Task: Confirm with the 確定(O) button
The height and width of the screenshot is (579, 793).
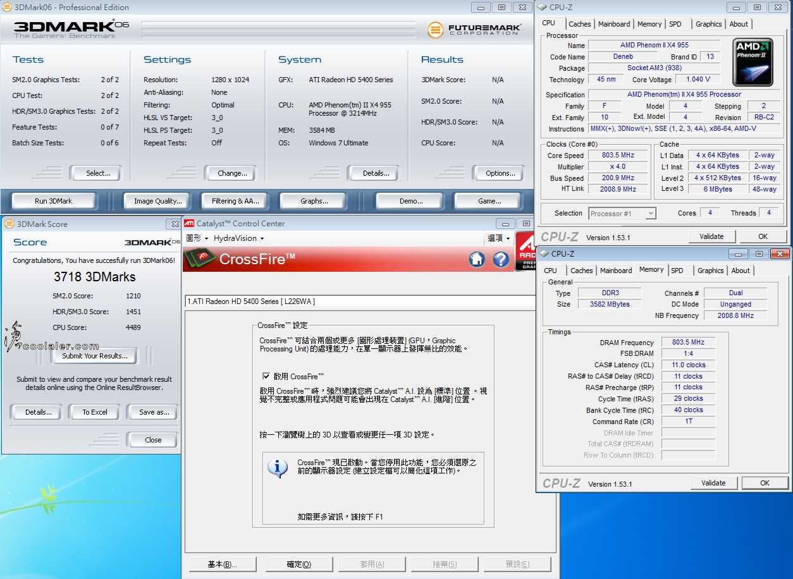Action: coord(299,564)
